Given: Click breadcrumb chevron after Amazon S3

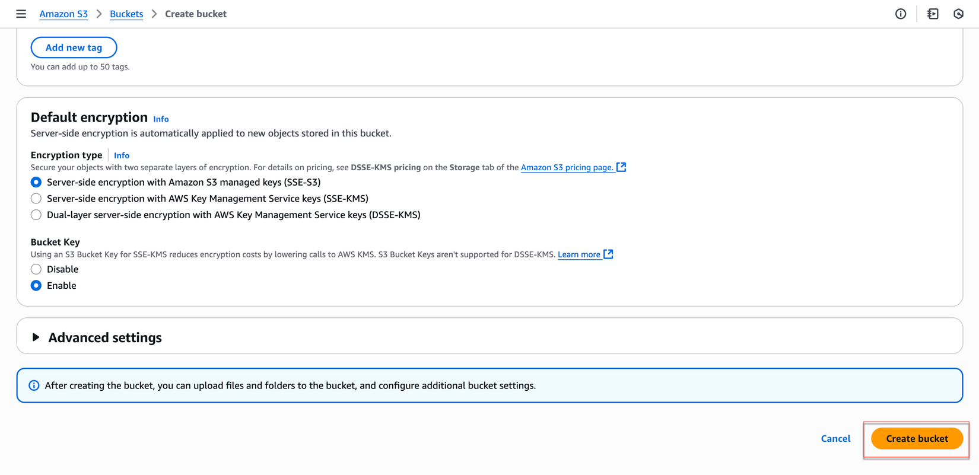Looking at the screenshot, I should [x=99, y=14].
